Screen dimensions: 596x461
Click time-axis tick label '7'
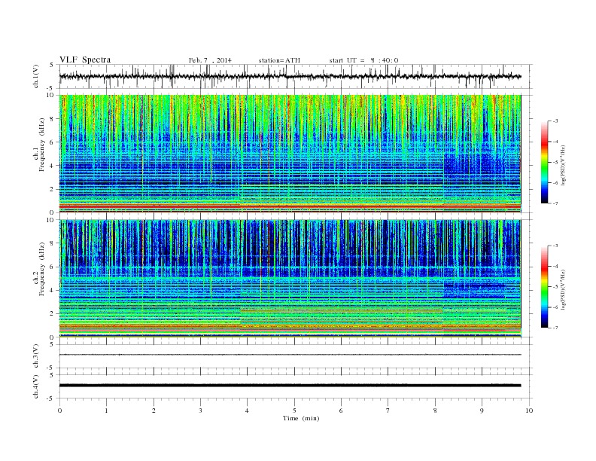(x=388, y=411)
